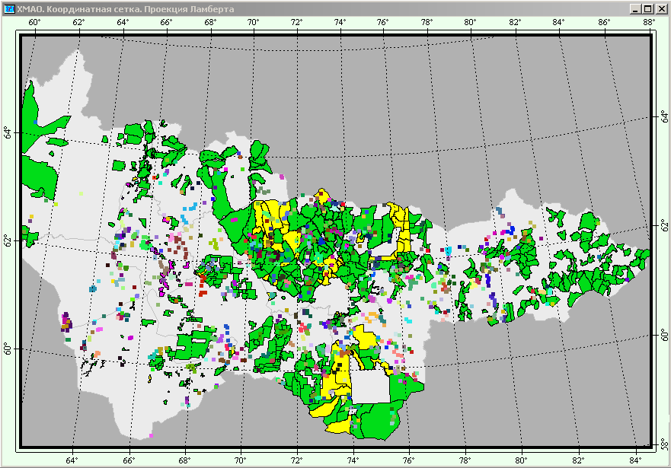671x468 pixels.
Task: Click the 58° latitude label on right axis
Action: pos(663,444)
